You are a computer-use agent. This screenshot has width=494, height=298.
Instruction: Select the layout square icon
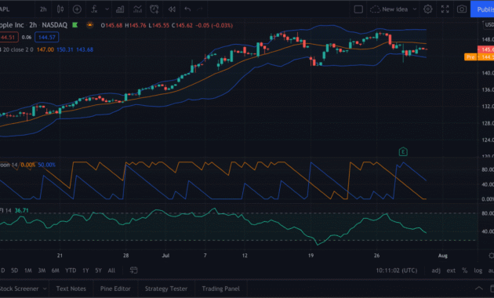coord(358,9)
